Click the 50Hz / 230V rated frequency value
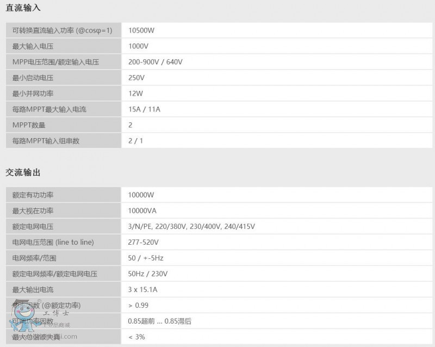Viewport: 435px width, 347px height. click(148, 274)
